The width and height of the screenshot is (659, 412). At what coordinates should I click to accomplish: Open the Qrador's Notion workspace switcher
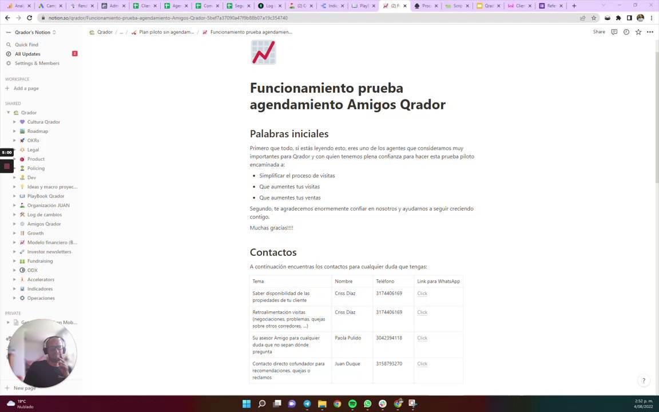33,33
